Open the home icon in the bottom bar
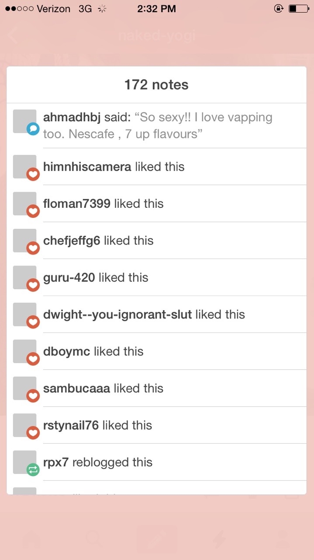The height and width of the screenshot is (560, 314). [32, 539]
